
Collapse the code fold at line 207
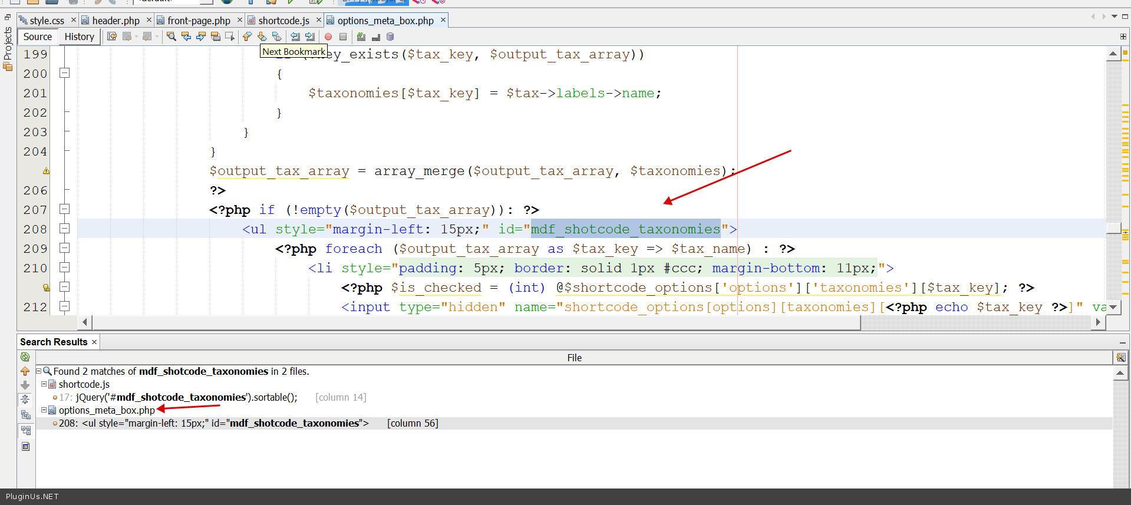[x=65, y=209]
